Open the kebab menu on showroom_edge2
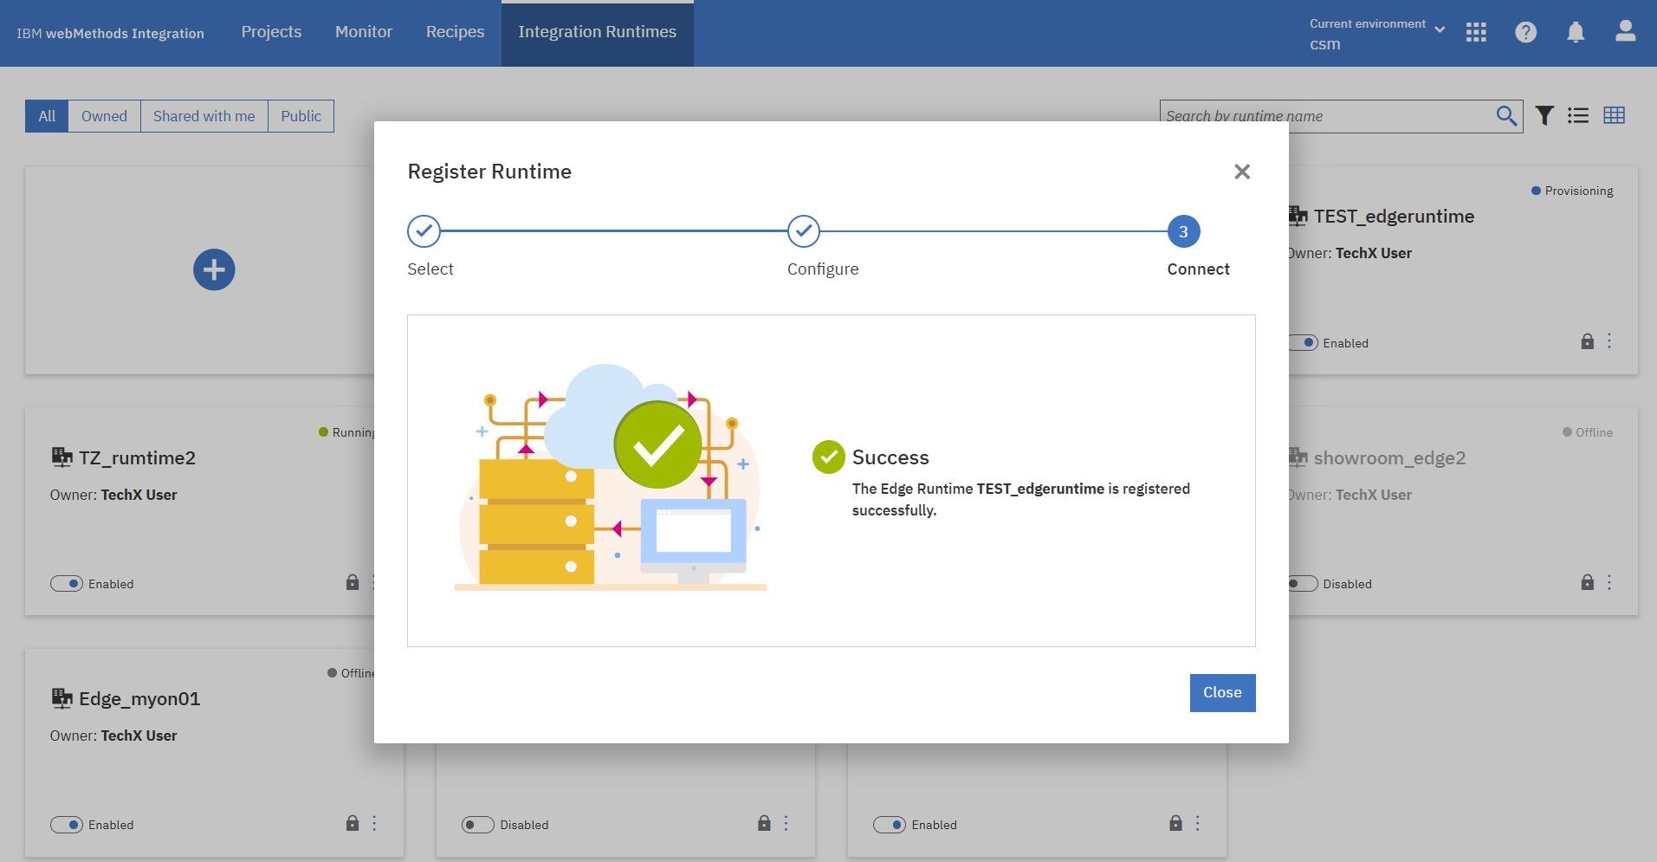1657x862 pixels. [1608, 582]
